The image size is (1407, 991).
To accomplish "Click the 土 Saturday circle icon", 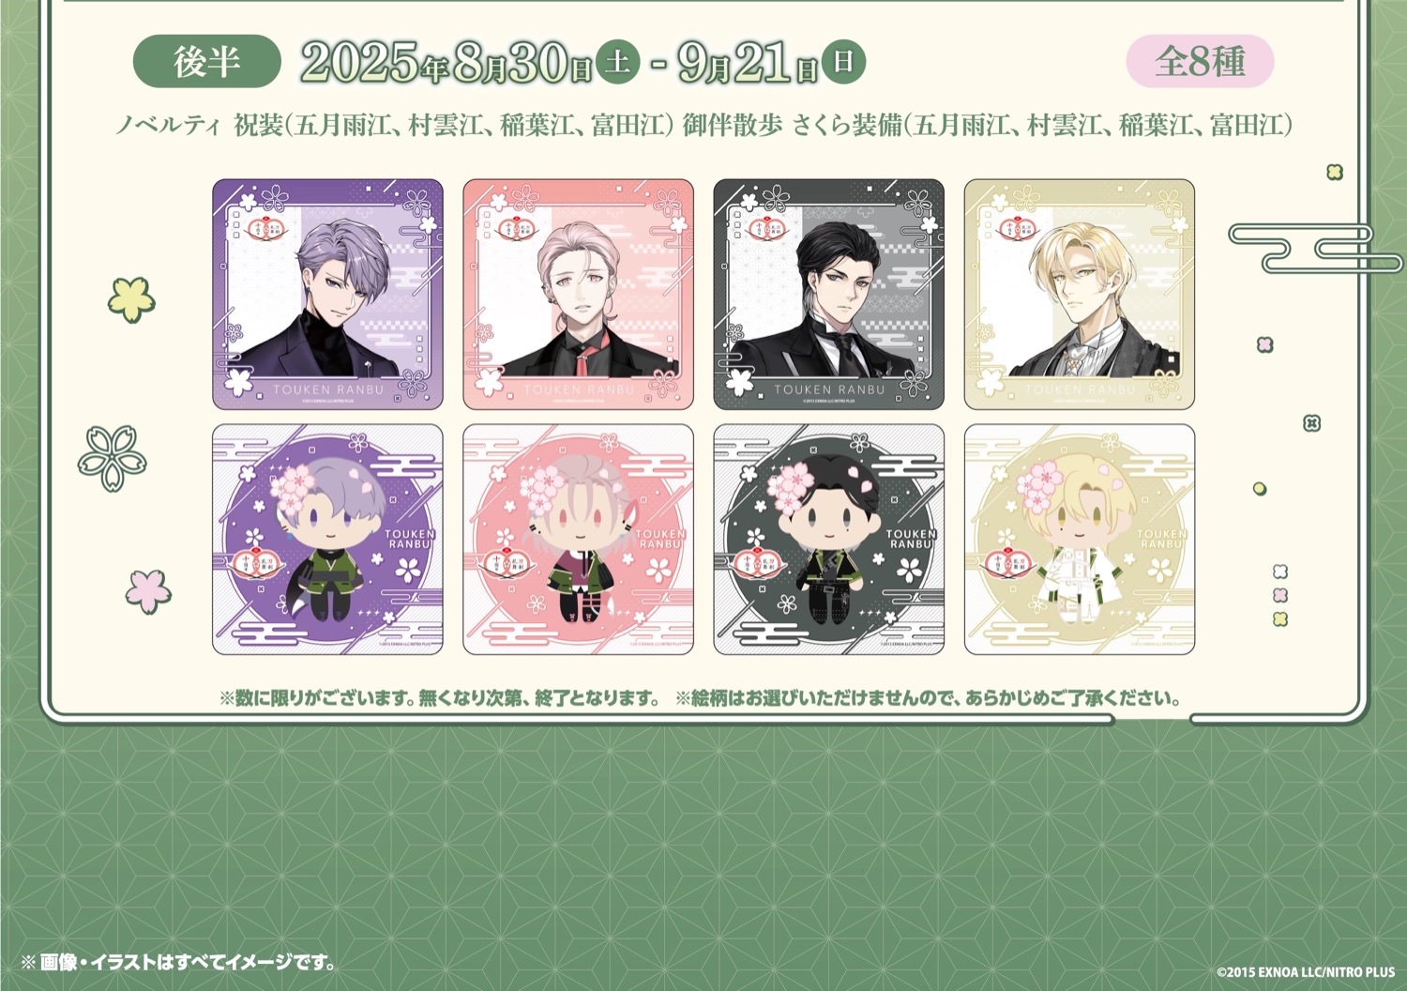I will [x=617, y=62].
